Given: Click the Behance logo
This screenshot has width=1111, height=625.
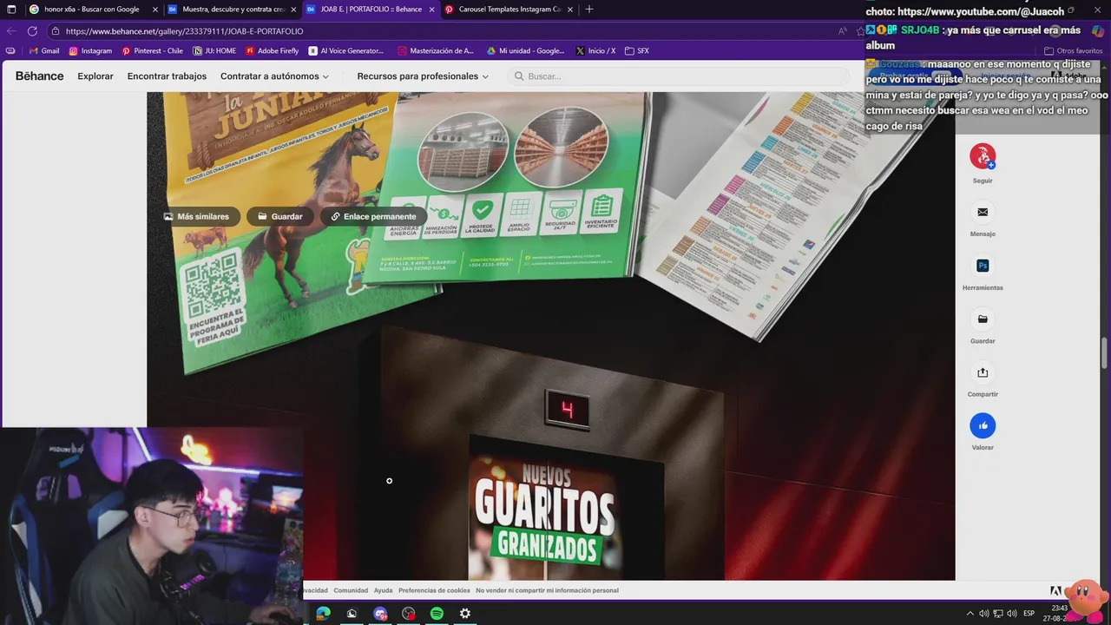Looking at the screenshot, I should (39, 76).
